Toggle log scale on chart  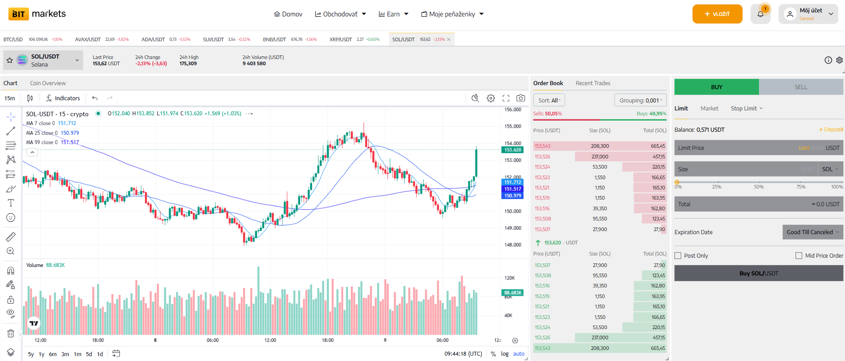pyautogui.click(x=505, y=353)
